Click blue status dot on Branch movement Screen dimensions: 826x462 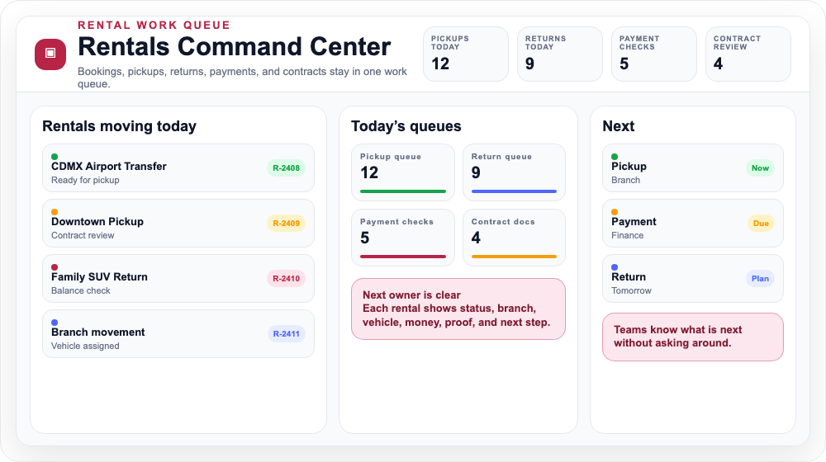(55, 322)
